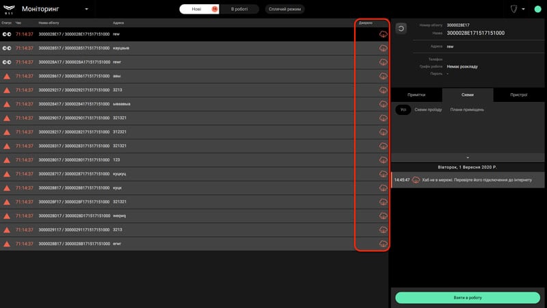547x308 pixels.
Task: Click the double-circle status icon of 3000028A17
Action: coord(7,62)
